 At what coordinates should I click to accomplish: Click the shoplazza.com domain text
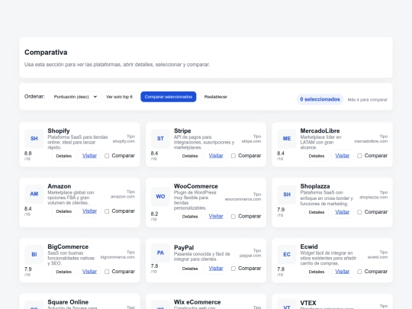click(x=374, y=198)
